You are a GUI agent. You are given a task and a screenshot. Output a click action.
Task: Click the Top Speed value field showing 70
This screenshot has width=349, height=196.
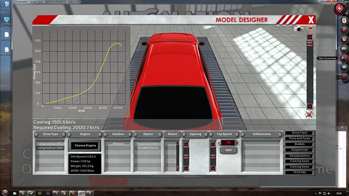[228, 142]
